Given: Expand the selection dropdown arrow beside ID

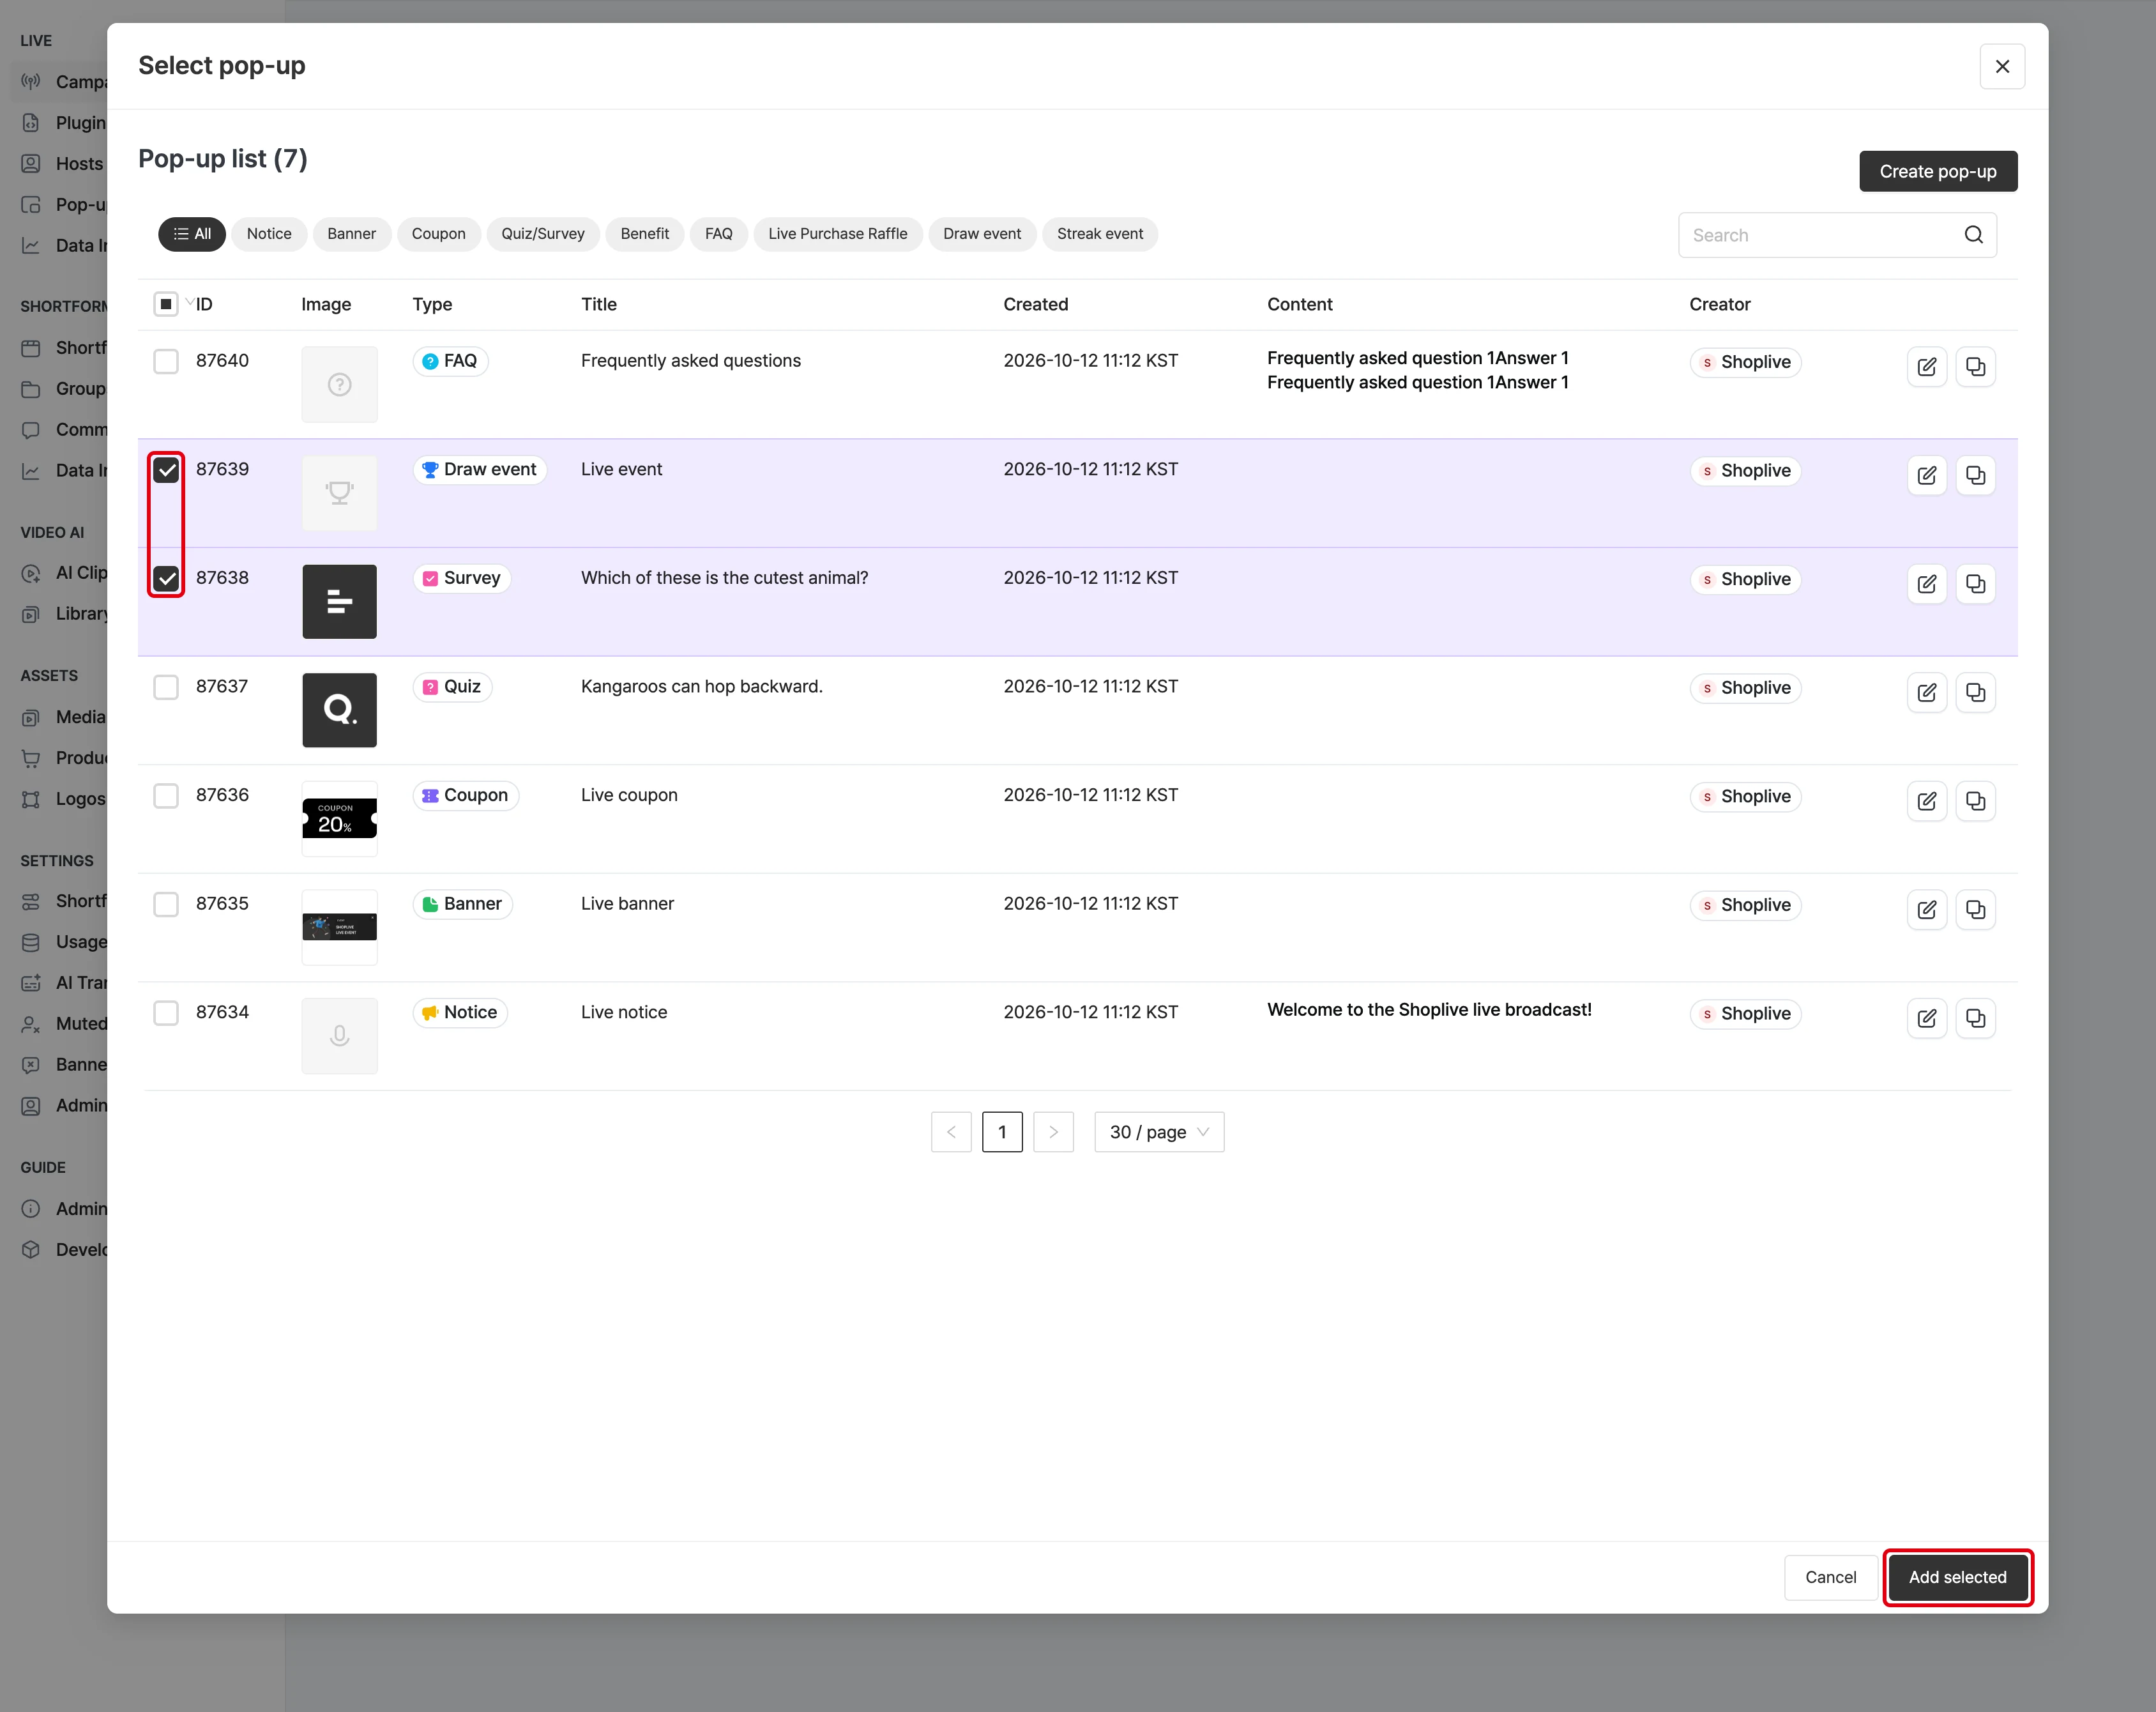Looking at the screenshot, I should (x=189, y=302).
